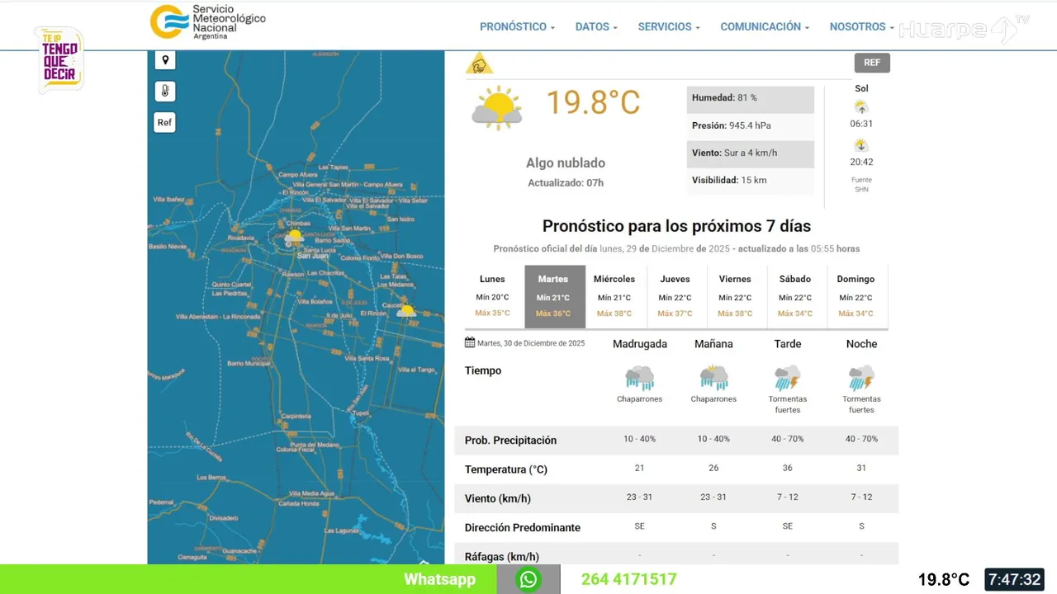Expand the SERVICIOS dropdown menu
The height and width of the screenshot is (594, 1057).
click(x=669, y=26)
